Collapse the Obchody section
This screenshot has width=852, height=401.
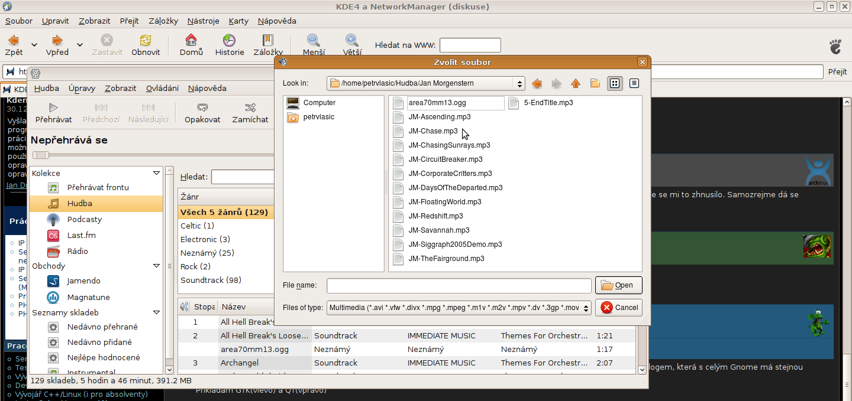(x=156, y=266)
